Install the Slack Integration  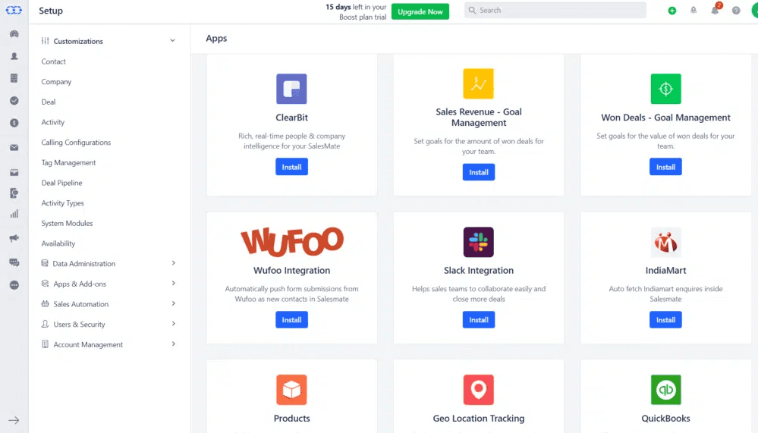click(479, 319)
